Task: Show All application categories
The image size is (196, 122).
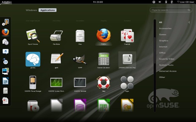Action: pos(160,22)
